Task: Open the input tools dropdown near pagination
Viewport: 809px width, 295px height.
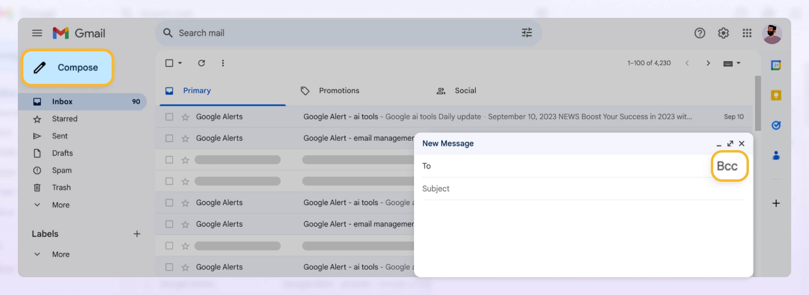Action: point(732,63)
